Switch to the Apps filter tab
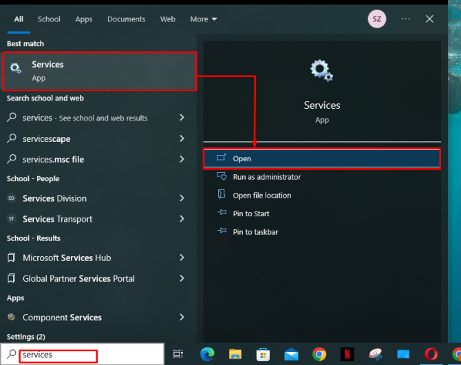This screenshot has height=365, width=461. pos(84,19)
